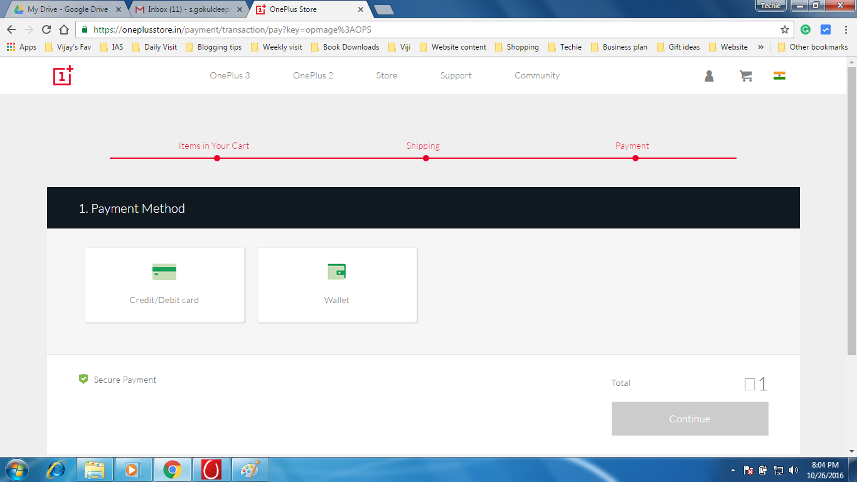Open the shopping cart icon
This screenshot has height=482, width=857.
pos(746,76)
